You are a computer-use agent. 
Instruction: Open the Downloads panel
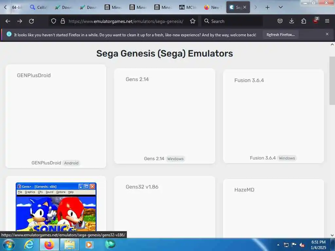point(291,21)
